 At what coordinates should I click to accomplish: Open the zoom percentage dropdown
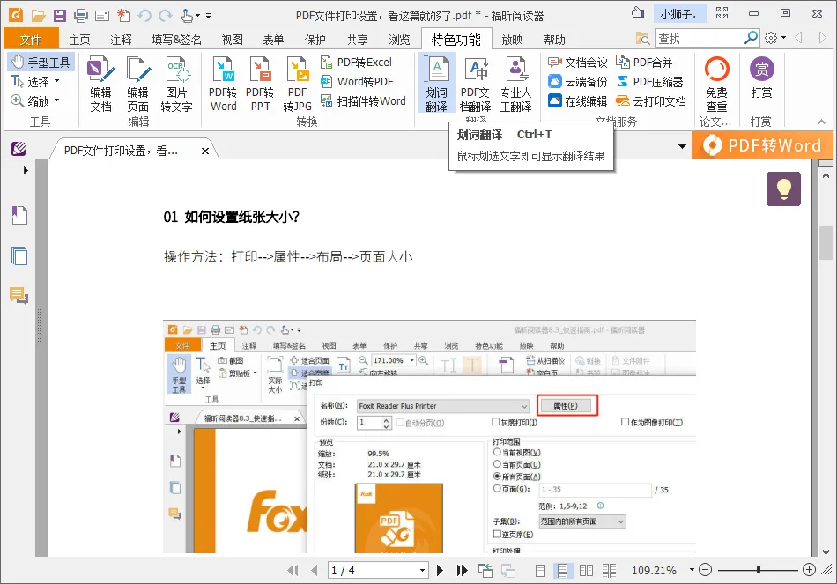click(x=692, y=570)
